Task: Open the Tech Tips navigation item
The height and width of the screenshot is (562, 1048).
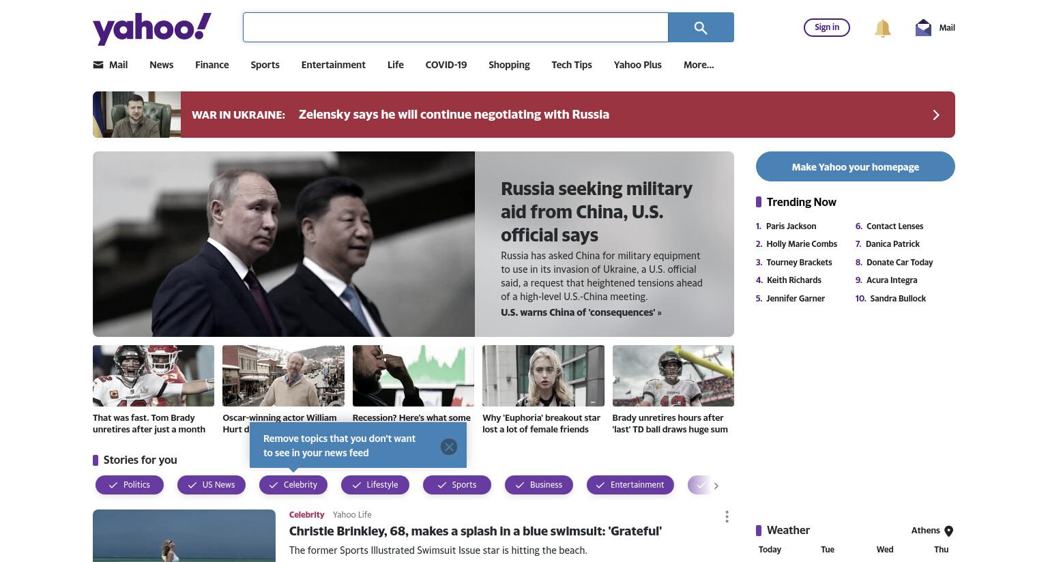Action: pyautogui.click(x=572, y=65)
